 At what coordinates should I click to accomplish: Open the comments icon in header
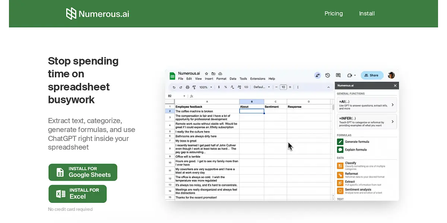[338, 75]
